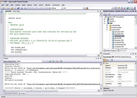Open the netcdf build log link
Viewport: 137px width, 98px height.
tap(64, 68)
